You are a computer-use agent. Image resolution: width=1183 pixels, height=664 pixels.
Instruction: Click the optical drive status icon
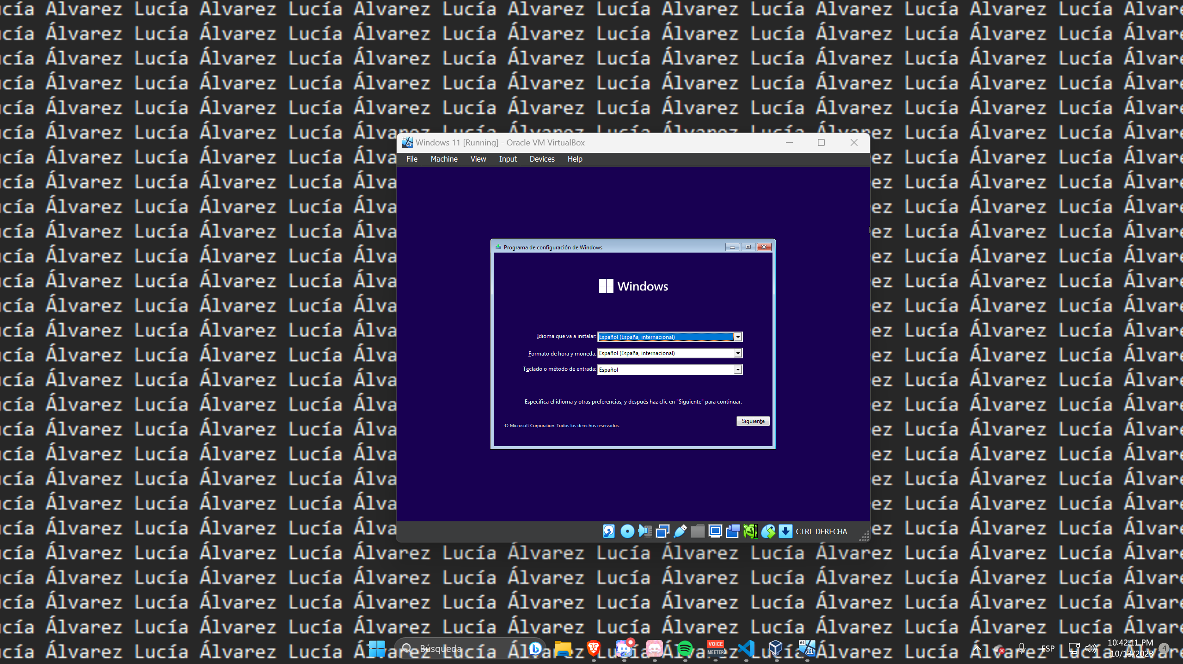point(627,531)
